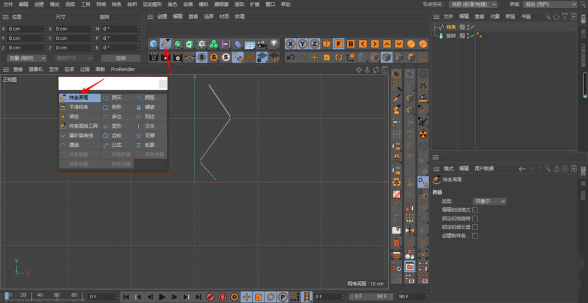Click the Undo arrow icon
Viewport: 588px width, 303px height.
pyautogui.click(x=290, y=58)
